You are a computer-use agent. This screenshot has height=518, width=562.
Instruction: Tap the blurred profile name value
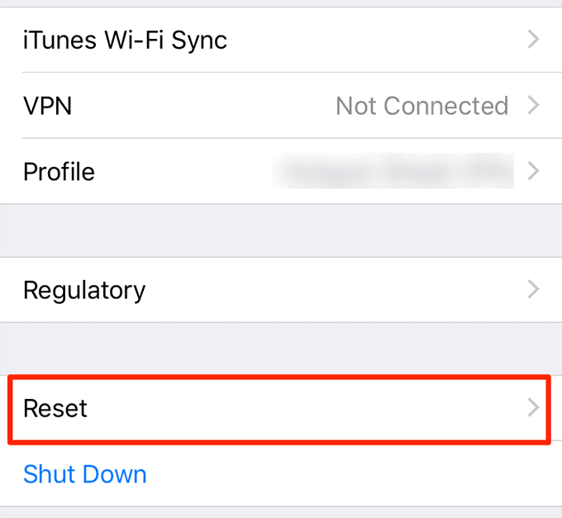(393, 171)
